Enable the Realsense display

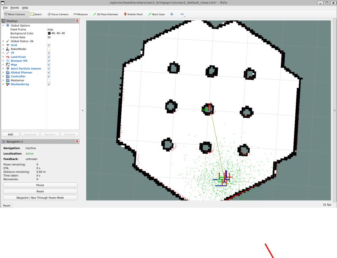[x=49, y=80]
